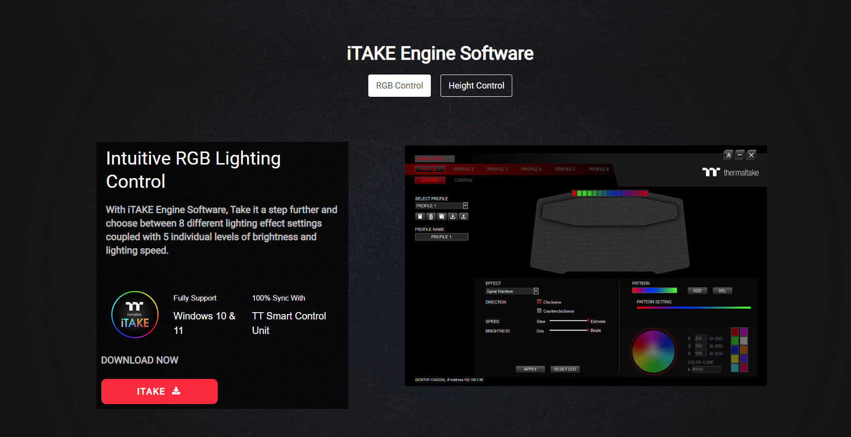Open the wrench settings icon in iTAKE window

pyautogui.click(x=728, y=155)
